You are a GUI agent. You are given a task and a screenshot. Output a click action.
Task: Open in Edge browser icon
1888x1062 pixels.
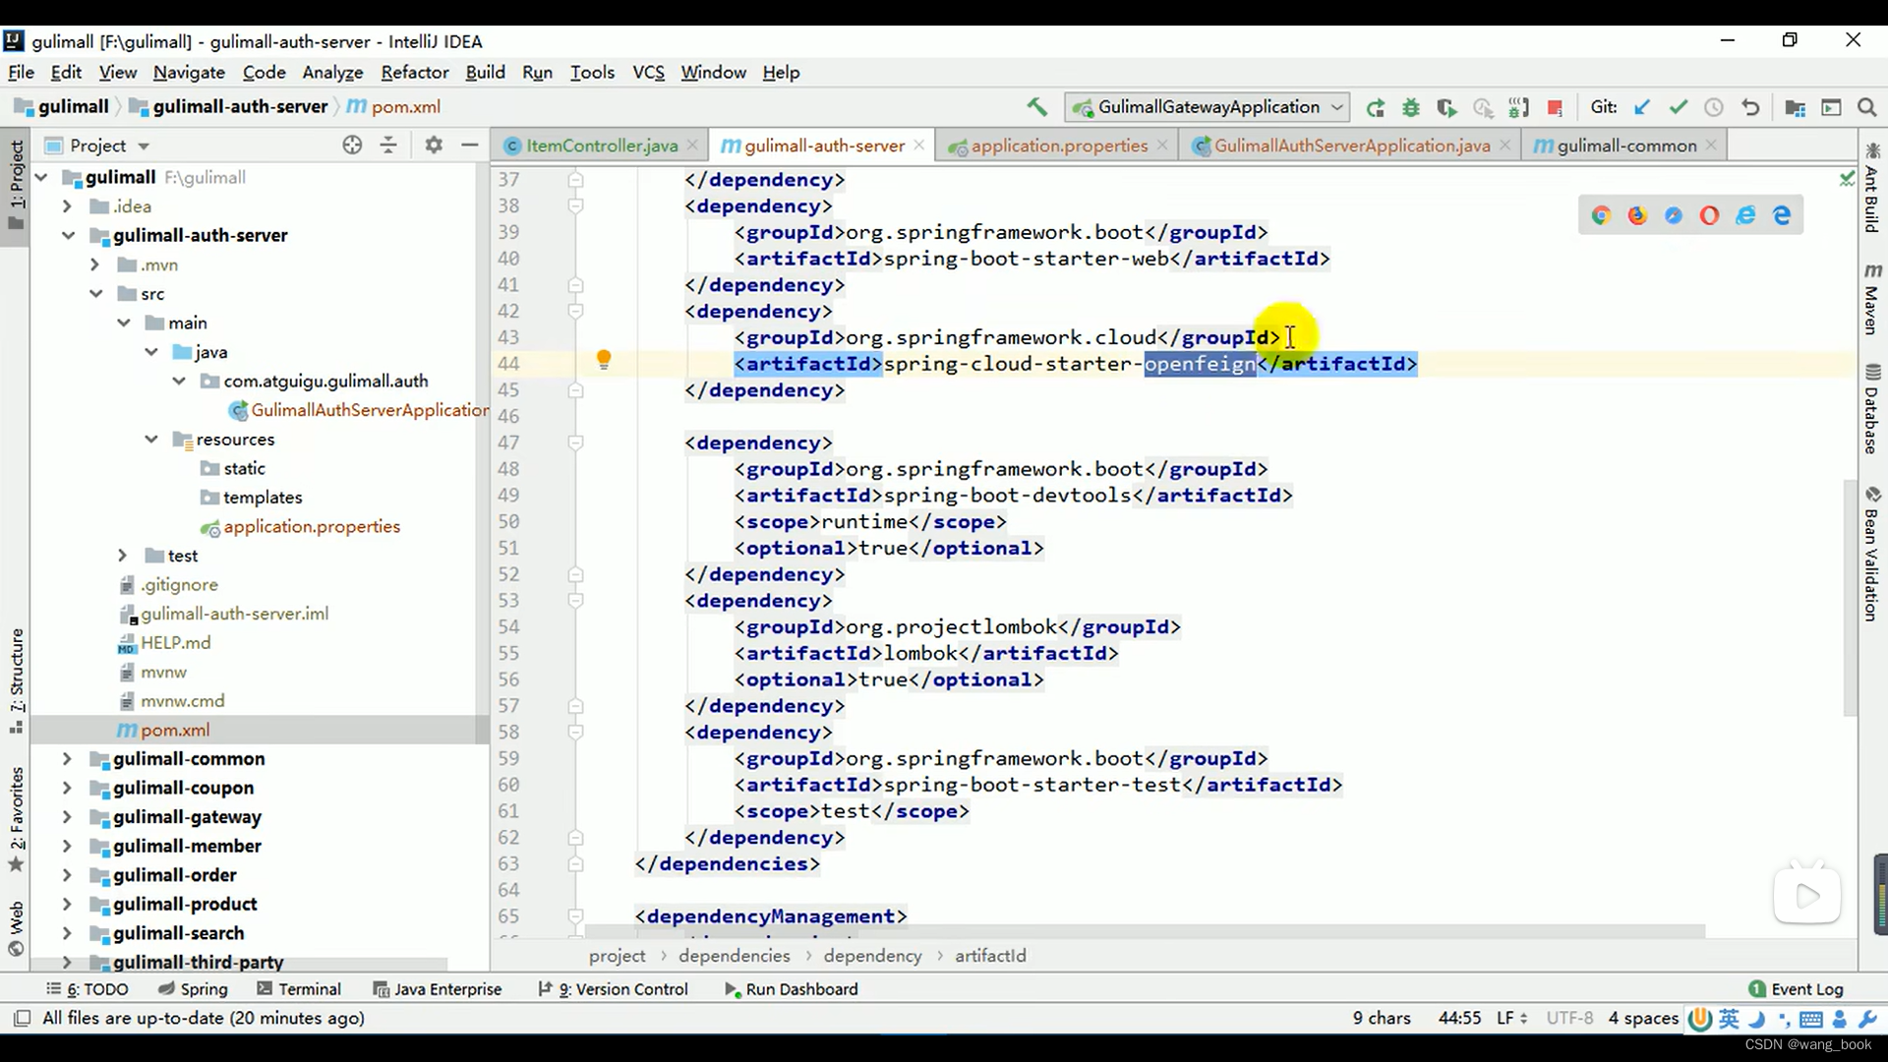coord(1782,215)
